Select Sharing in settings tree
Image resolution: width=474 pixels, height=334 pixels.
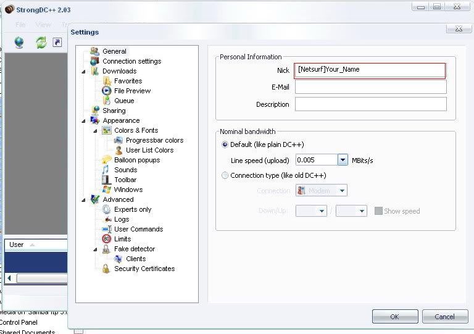point(114,111)
